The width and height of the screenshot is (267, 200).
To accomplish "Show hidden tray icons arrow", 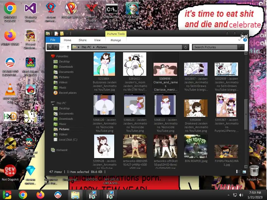I will point(228,195).
